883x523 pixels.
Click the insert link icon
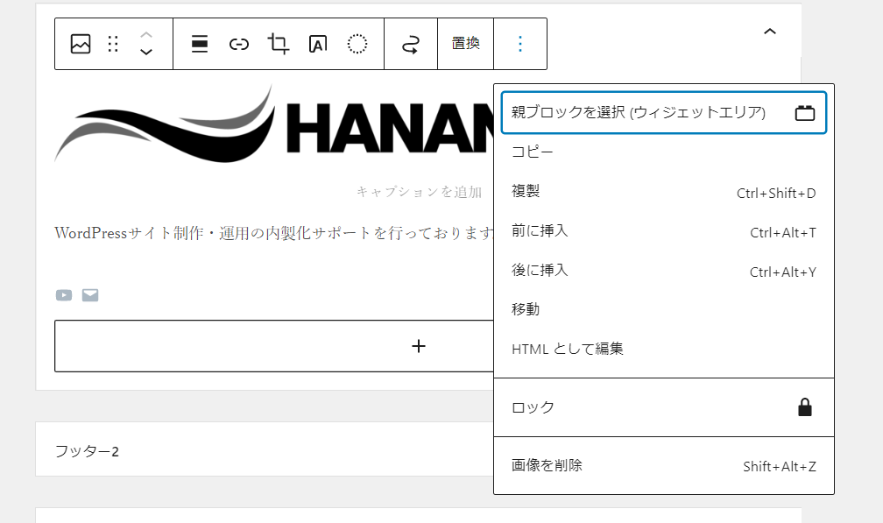239,44
